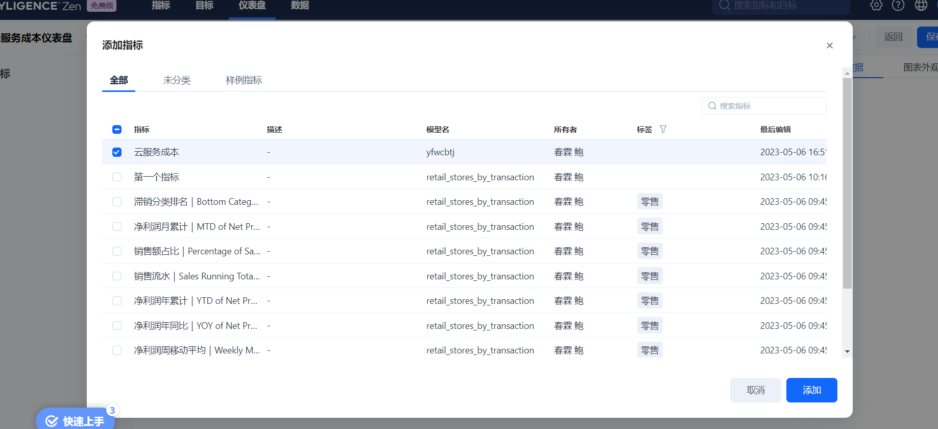938x429 pixels.
Task: Click the 第一个指标 indicator name
Action: (156, 177)
